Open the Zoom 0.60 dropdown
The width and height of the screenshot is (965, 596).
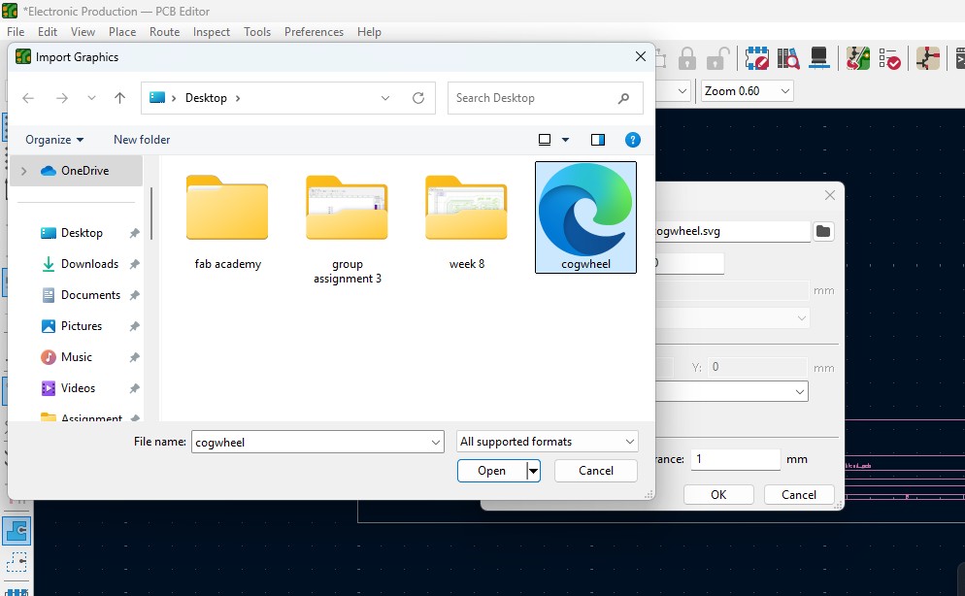[x=747, y=91]
